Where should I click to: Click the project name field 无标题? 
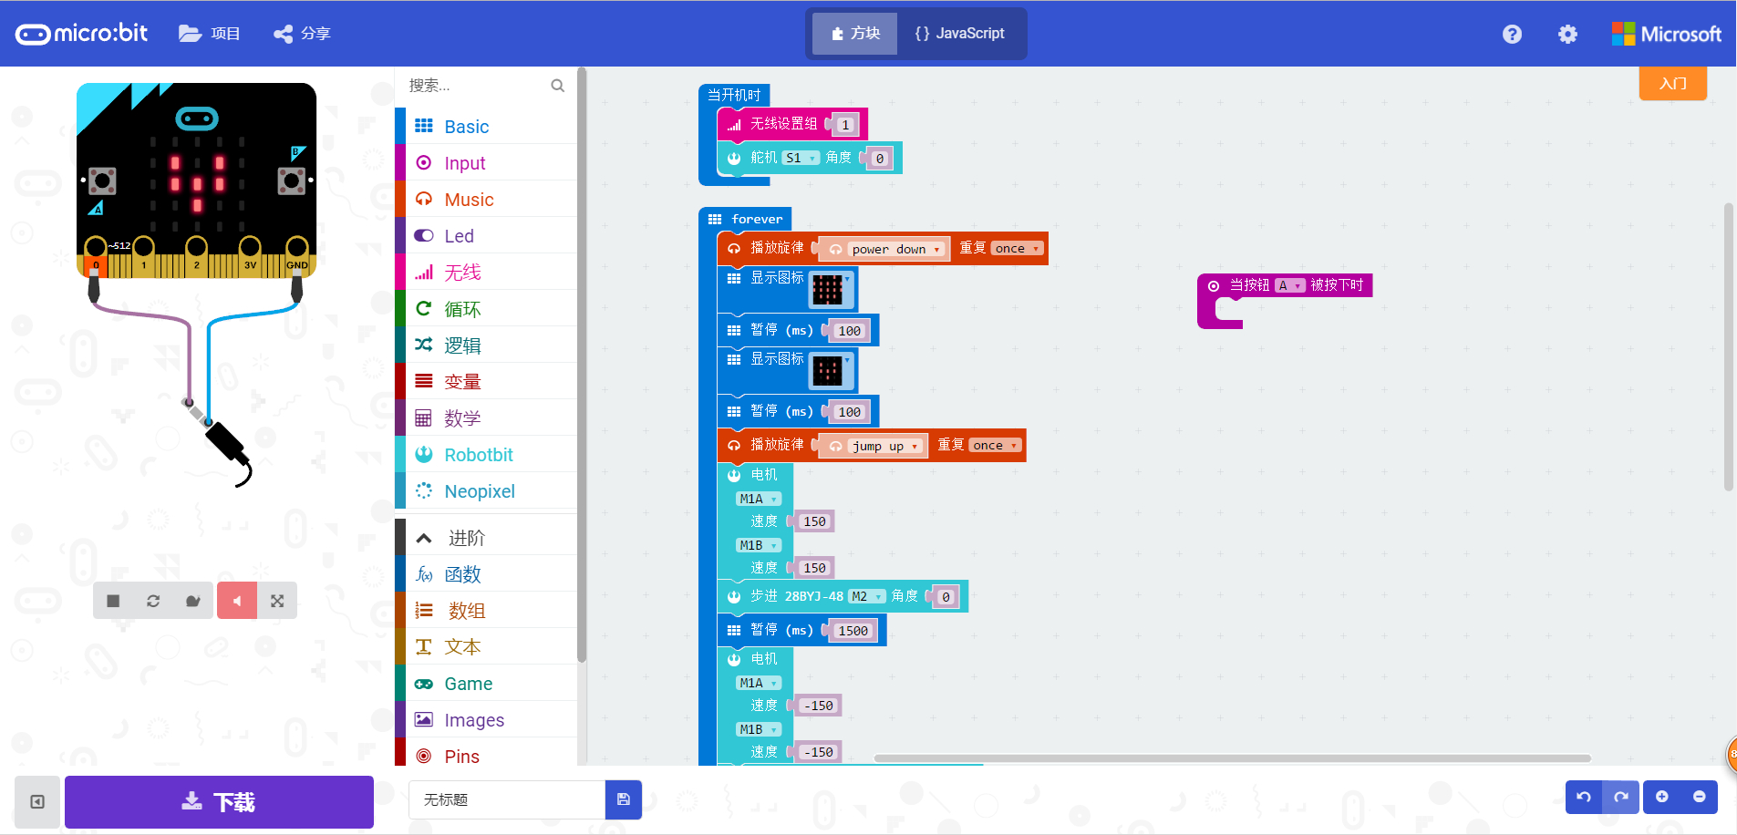[507, 799]
